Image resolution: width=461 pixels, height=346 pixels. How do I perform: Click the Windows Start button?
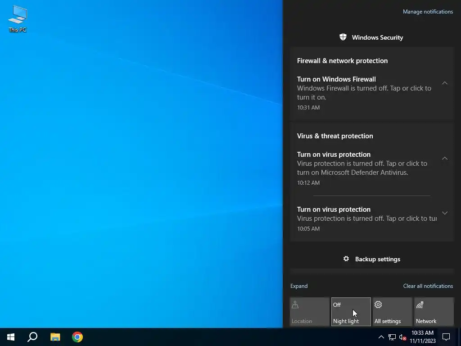click(x=11, y=337)
